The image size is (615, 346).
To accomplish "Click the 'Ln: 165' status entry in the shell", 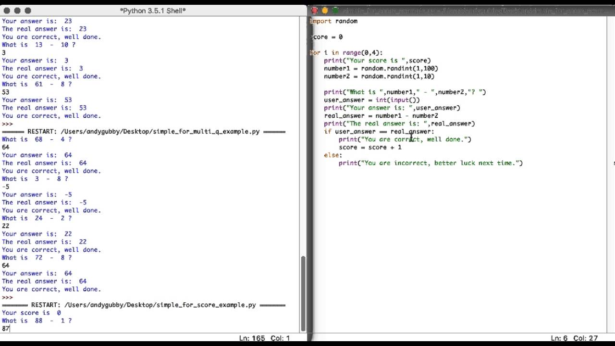I will pos(252,338).
